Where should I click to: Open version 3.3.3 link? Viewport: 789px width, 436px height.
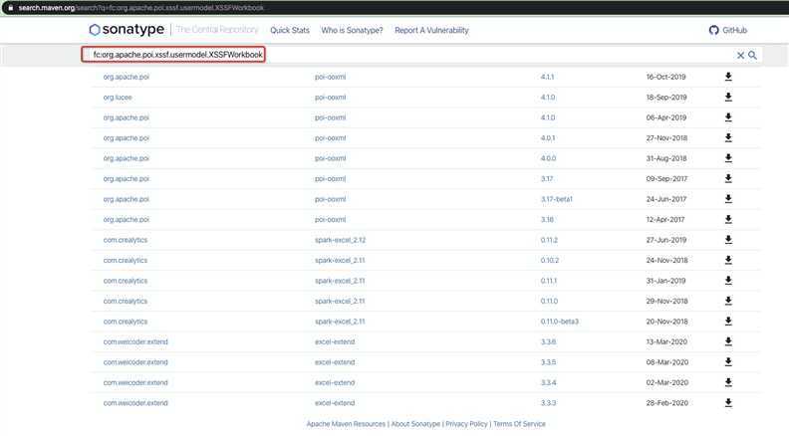[x=549, y=403]
